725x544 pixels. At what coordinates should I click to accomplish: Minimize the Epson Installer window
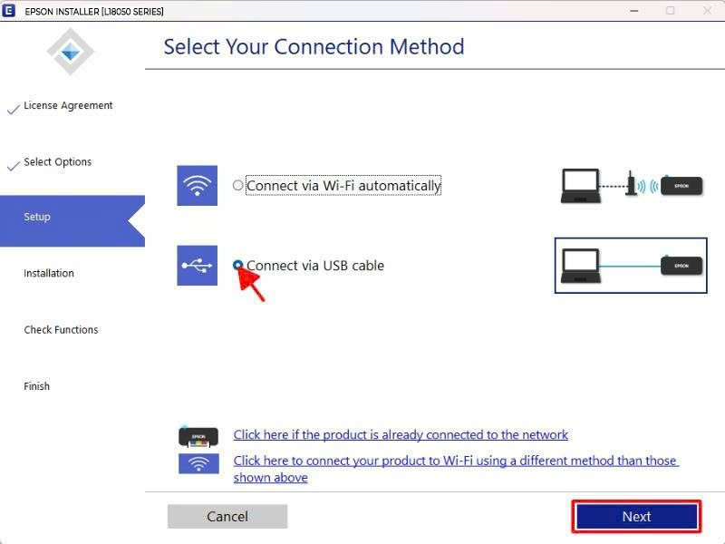pyautogui.click(x=634, y=11)
